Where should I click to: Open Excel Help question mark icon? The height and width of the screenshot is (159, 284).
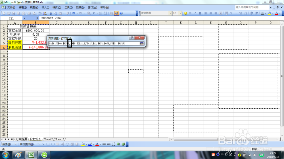[121, 13]
